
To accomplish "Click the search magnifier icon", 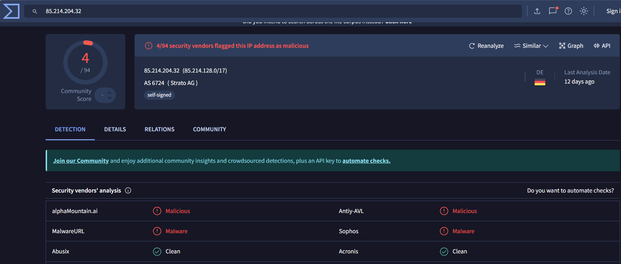I will click(x=35, y=11).
